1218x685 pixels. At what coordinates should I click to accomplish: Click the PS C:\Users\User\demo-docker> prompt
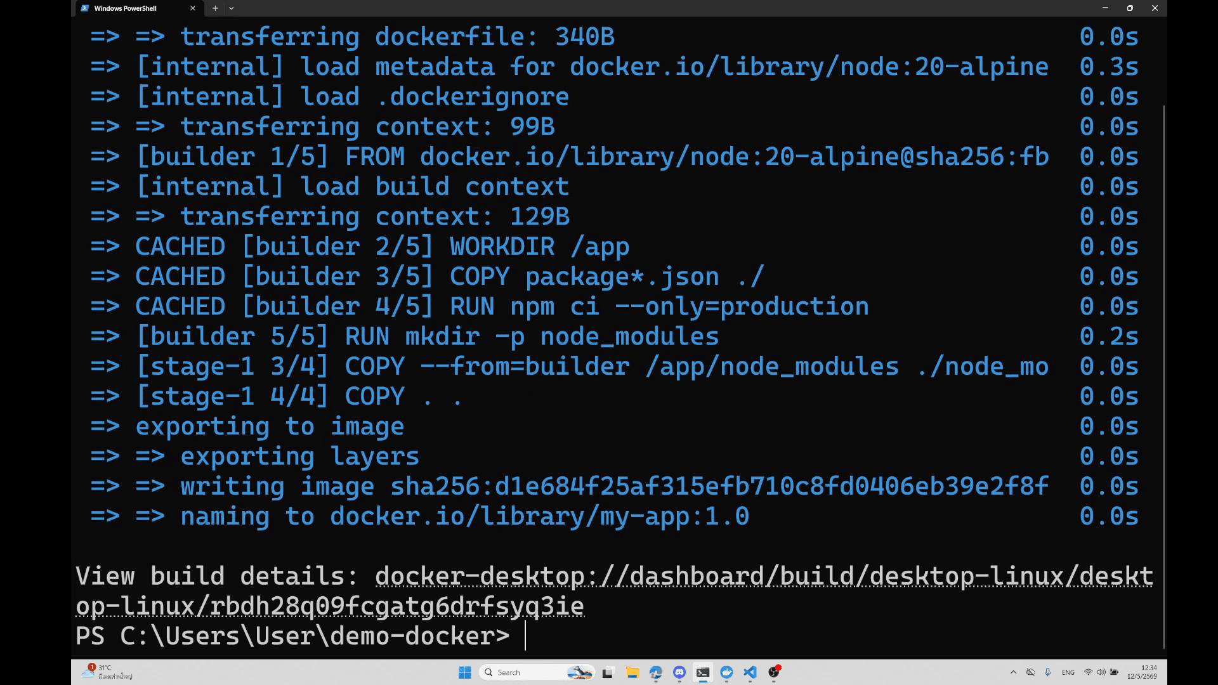[292, 636]
